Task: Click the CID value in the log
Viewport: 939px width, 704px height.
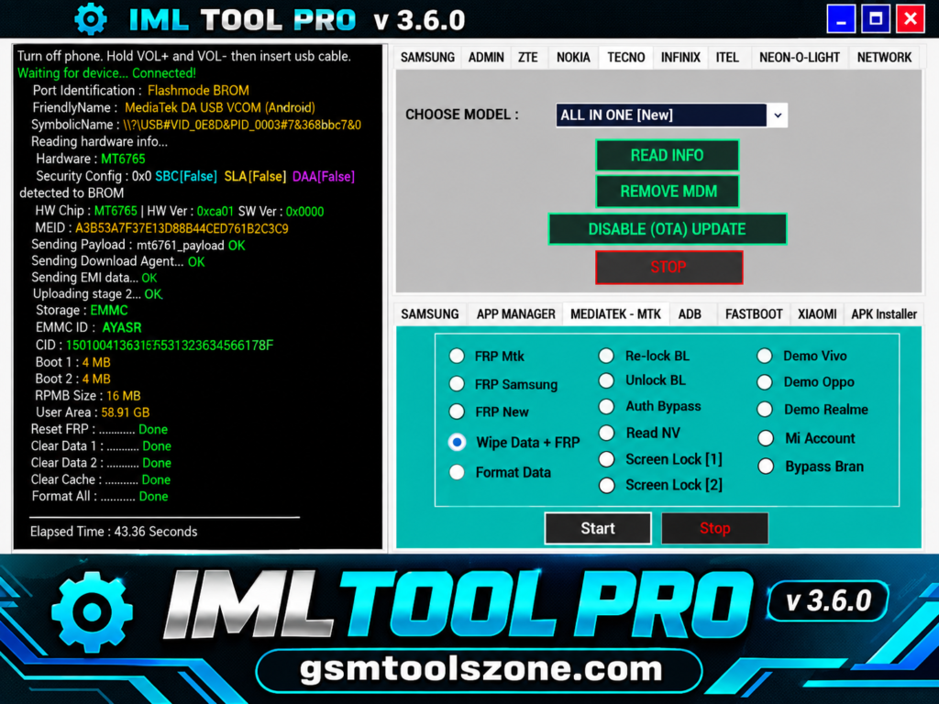Action: tap(170, 346)
